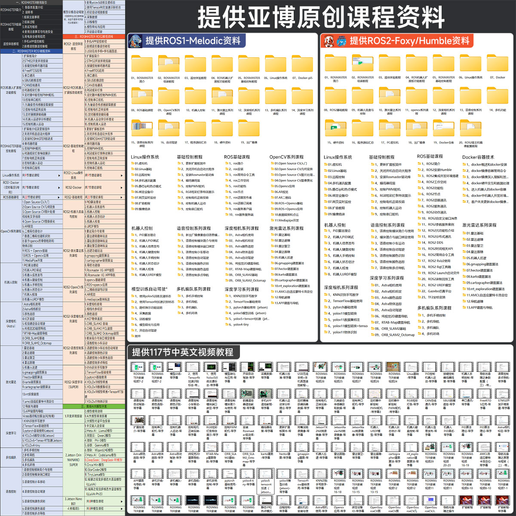Select the 提供ROS2-Foxy/Humble资料 header tab
Screen dimensions: 516x516
coord(397,41)
